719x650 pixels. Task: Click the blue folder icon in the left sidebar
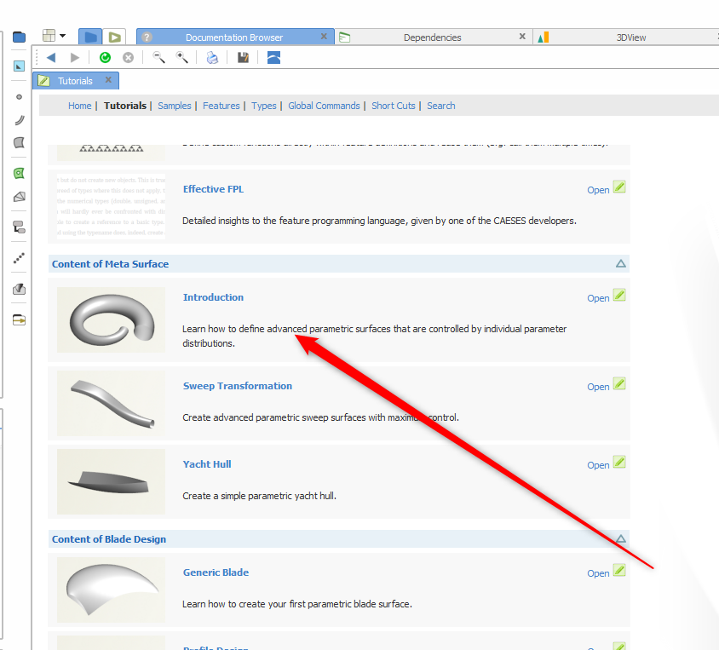[x=19, y=37]
